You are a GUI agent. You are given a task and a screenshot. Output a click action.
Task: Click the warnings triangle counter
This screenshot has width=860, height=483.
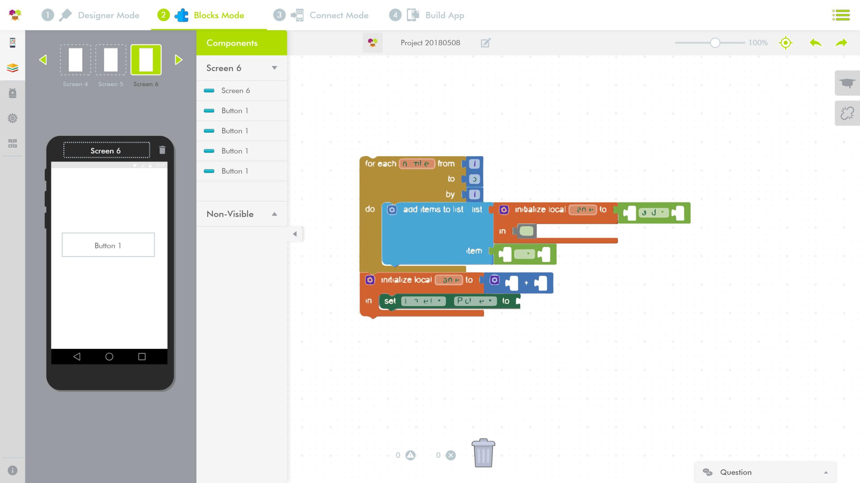click(x=410, y=455)
